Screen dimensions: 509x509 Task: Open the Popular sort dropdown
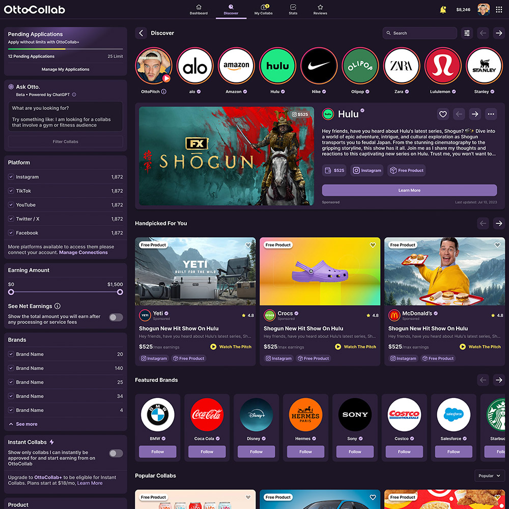tap(490, 476)
